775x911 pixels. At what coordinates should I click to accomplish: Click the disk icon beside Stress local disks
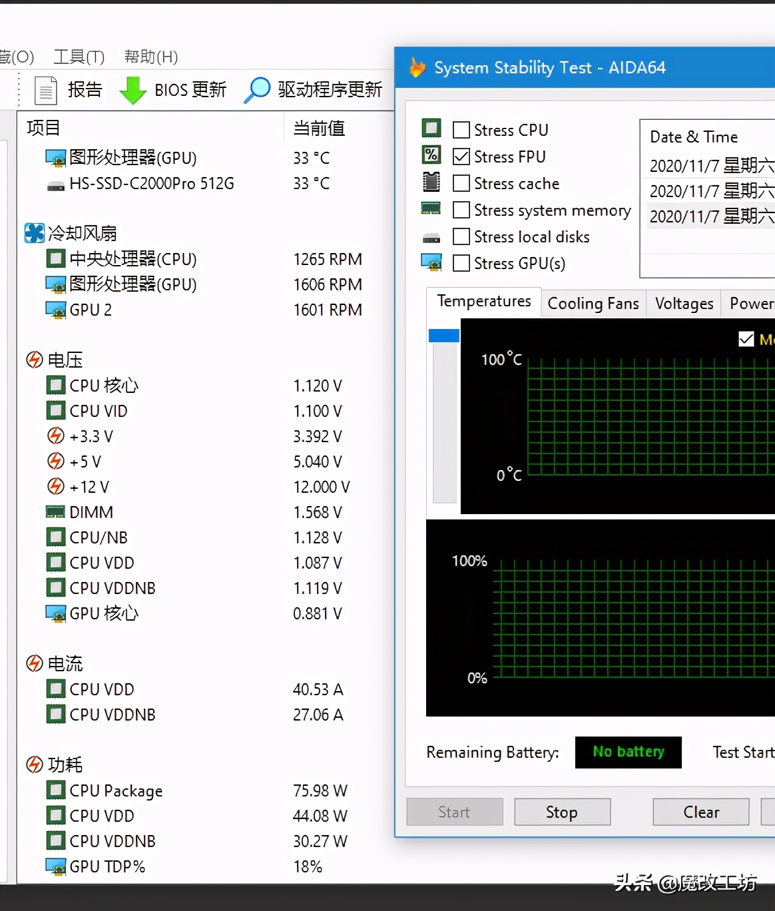pyautogui.click(x=431, y=236)
